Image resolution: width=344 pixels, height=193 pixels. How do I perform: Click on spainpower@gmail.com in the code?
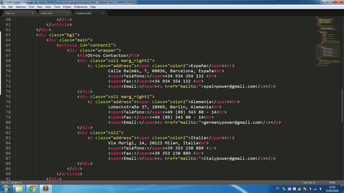click(x=230, y=86)
